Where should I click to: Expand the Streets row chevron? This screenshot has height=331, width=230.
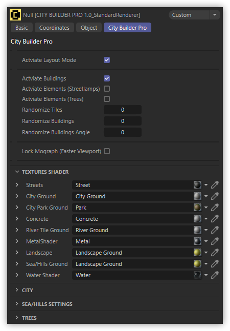[x=17, y=185]
